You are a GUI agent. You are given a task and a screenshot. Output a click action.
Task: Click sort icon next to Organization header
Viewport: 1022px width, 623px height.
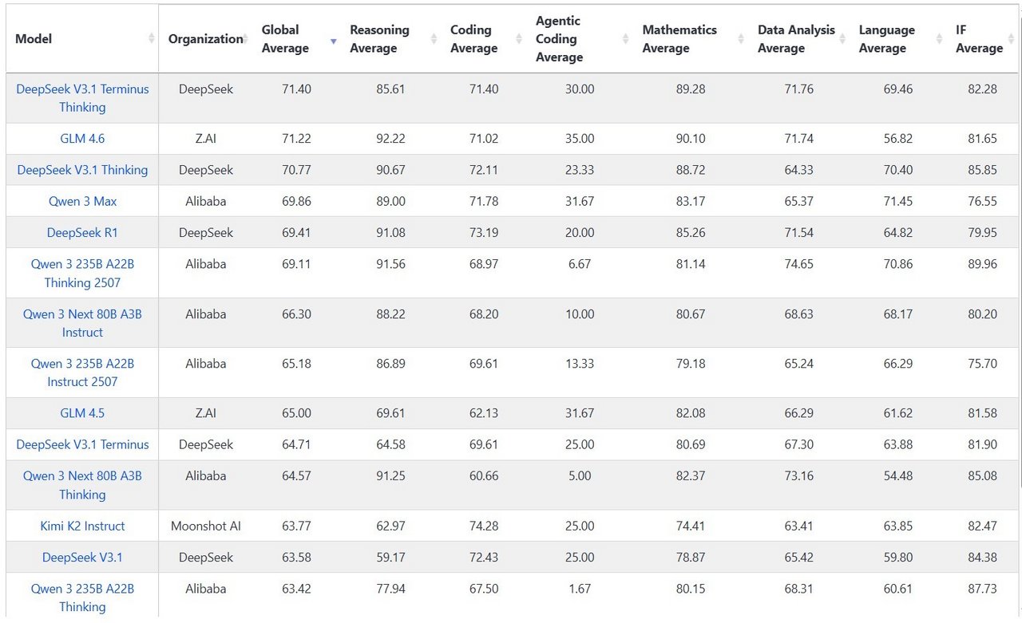[x=247, y=39]
